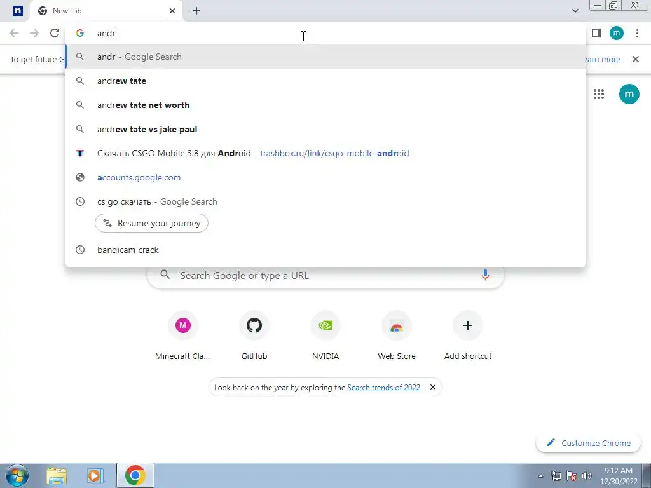Click the Chrome taskbar icon
651x488 pixels.
135,475
